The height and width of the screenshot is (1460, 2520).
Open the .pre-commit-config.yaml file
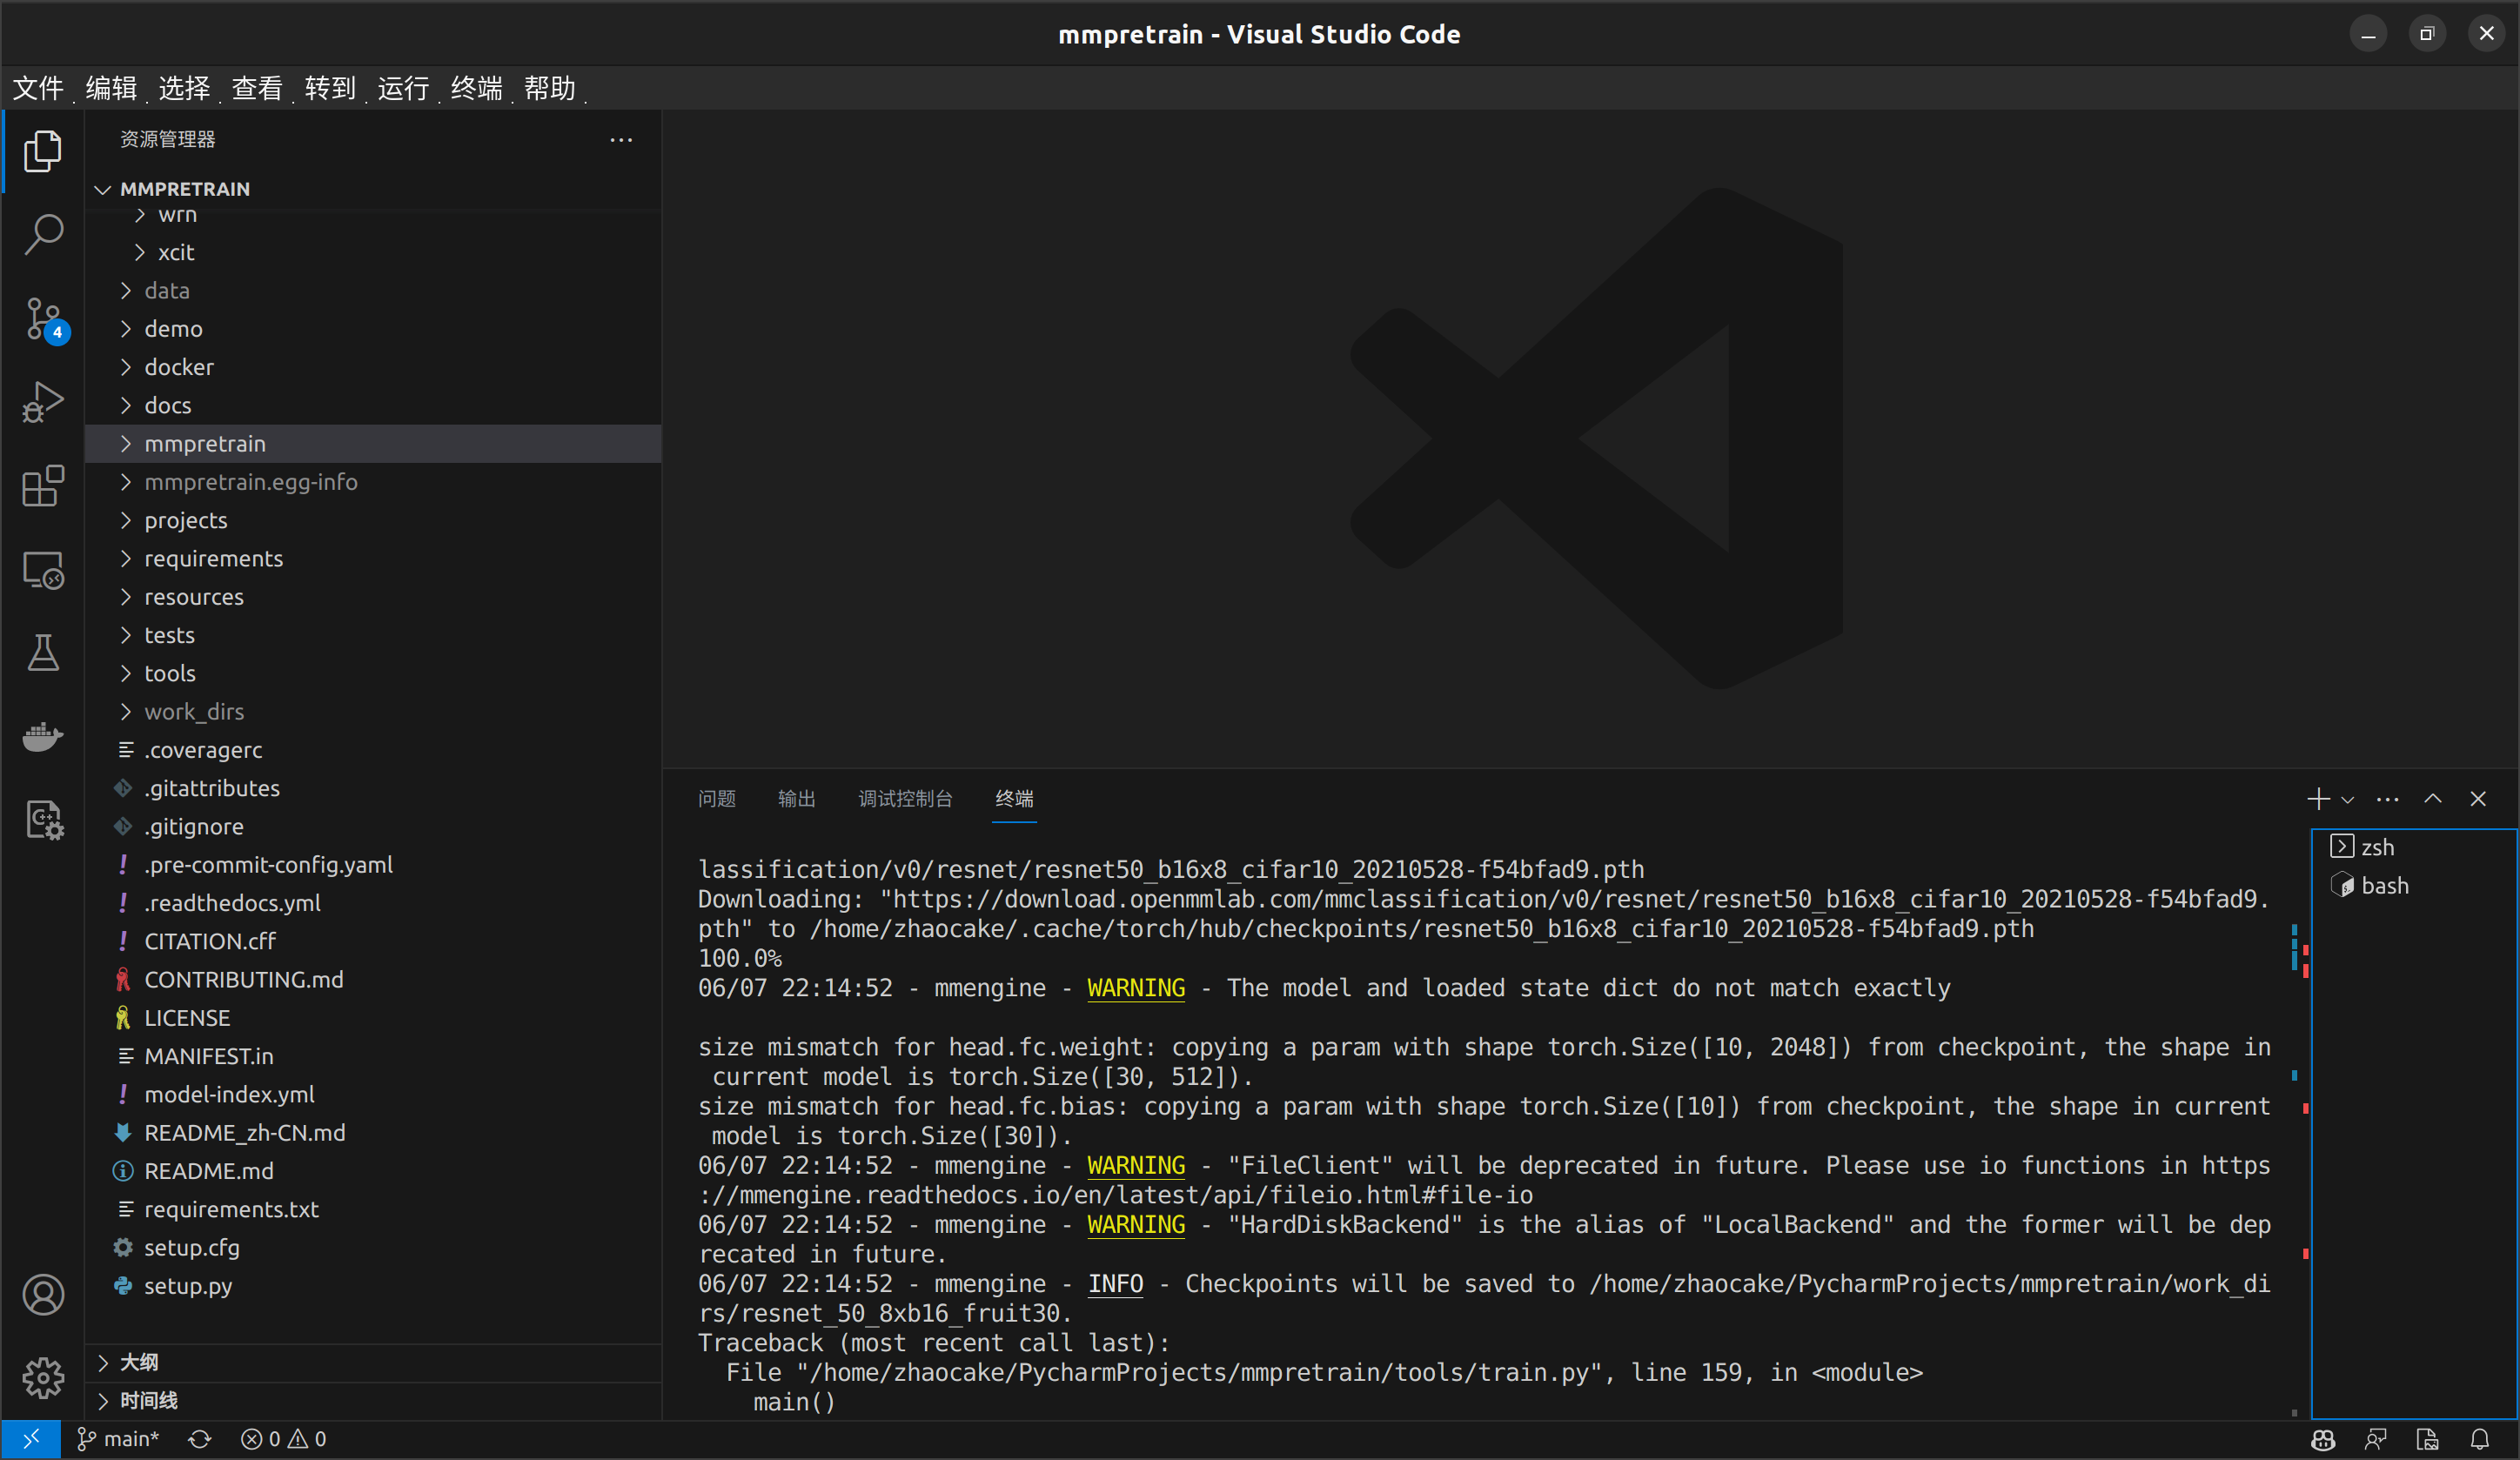(373, 865)
